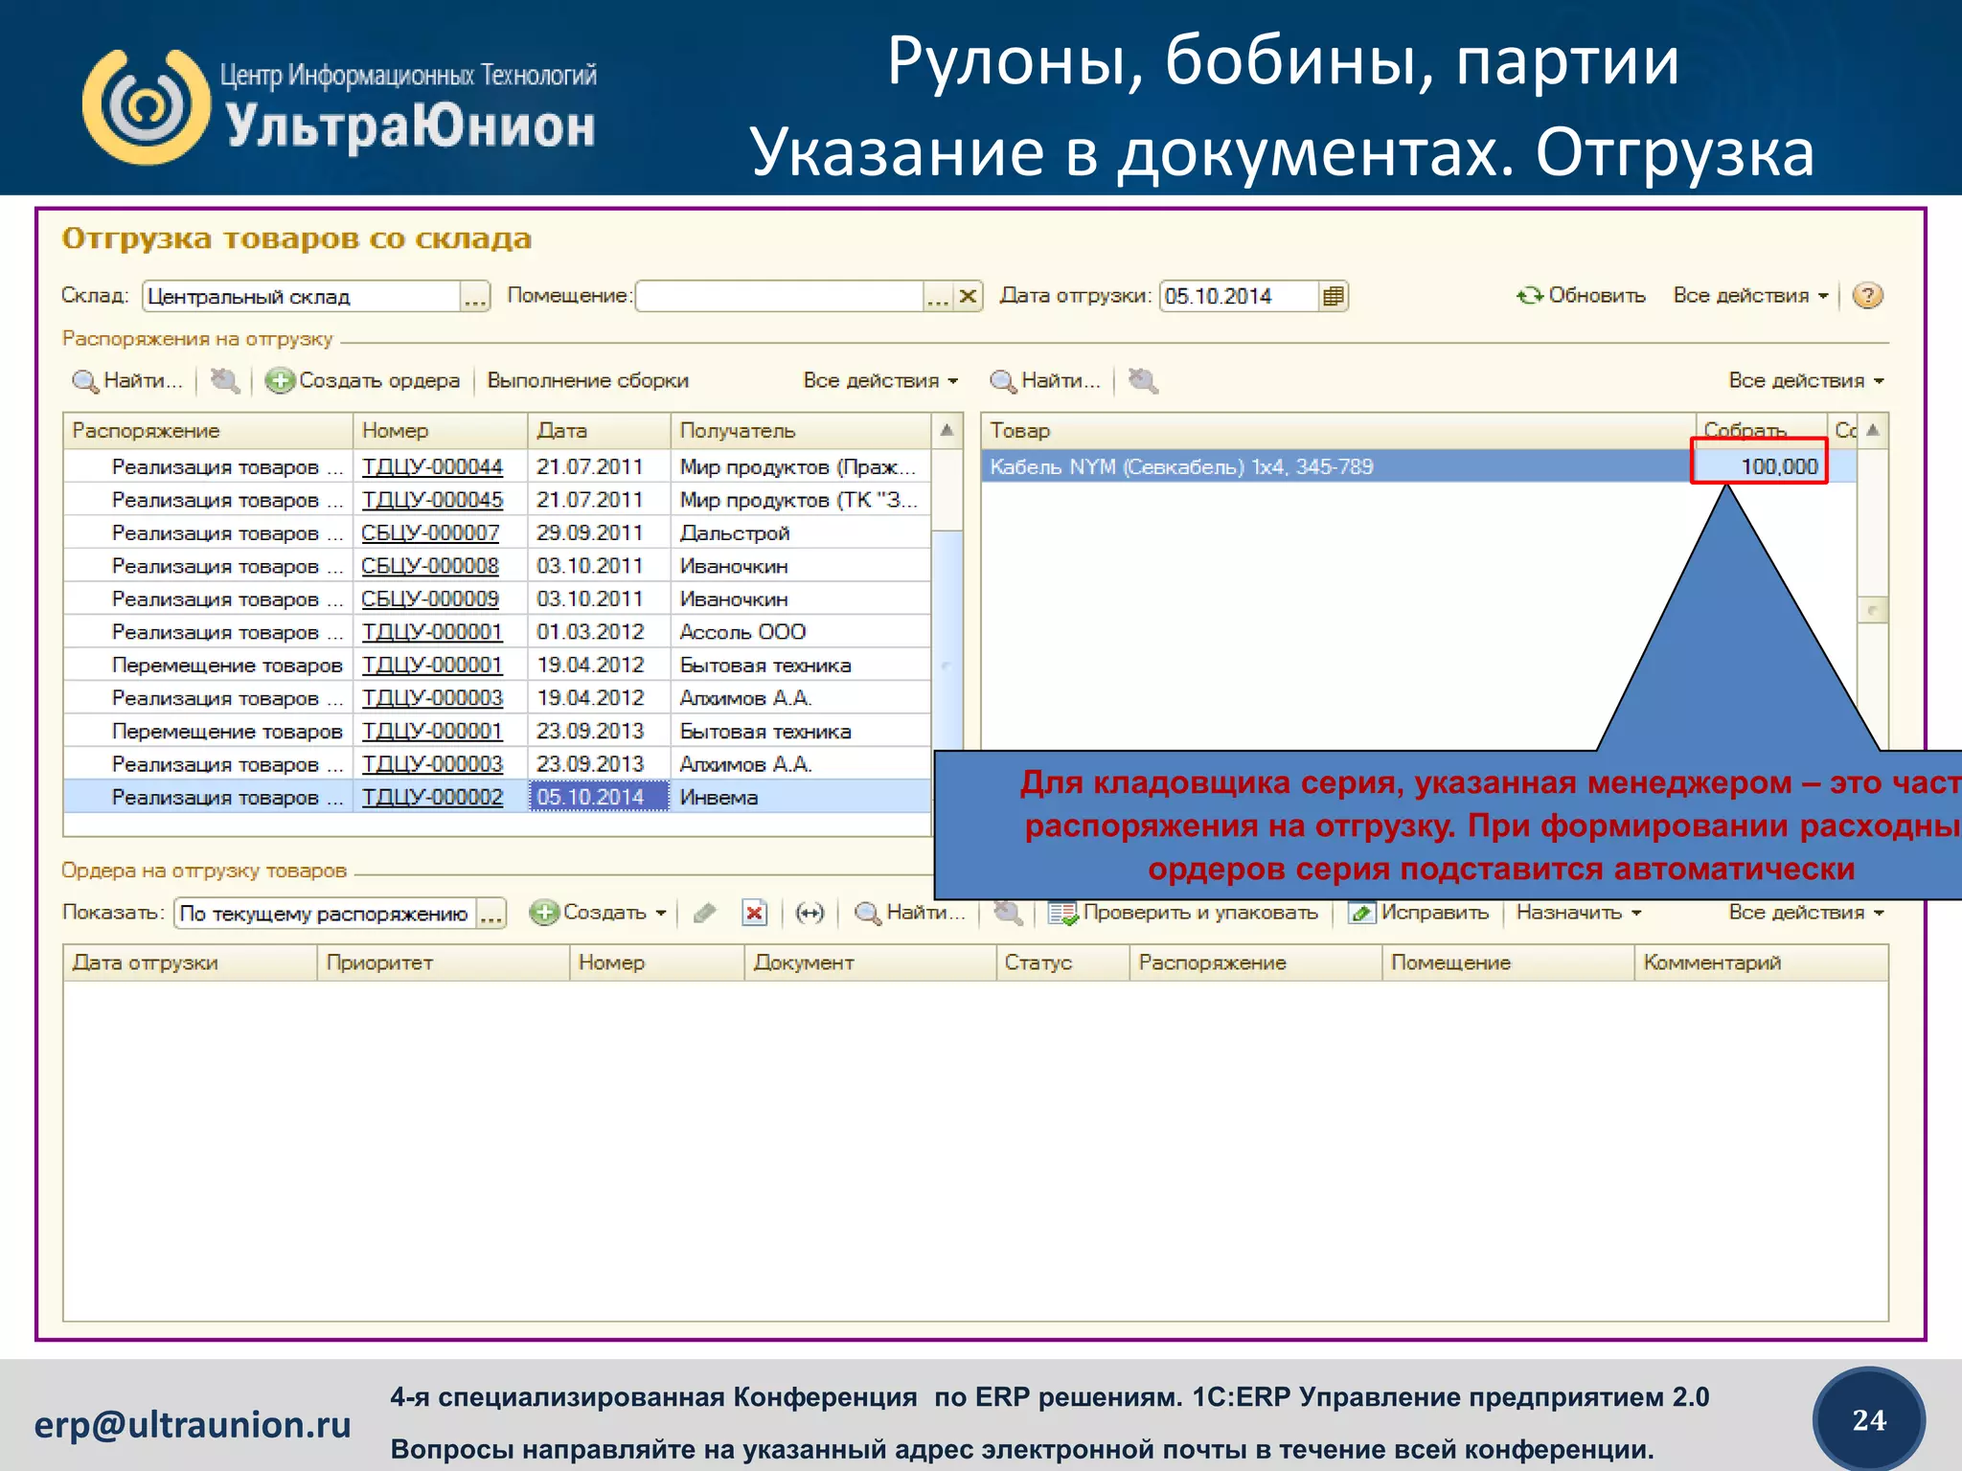Click Товар column header
The image size is (1962, 1471).
point(1338,431)
